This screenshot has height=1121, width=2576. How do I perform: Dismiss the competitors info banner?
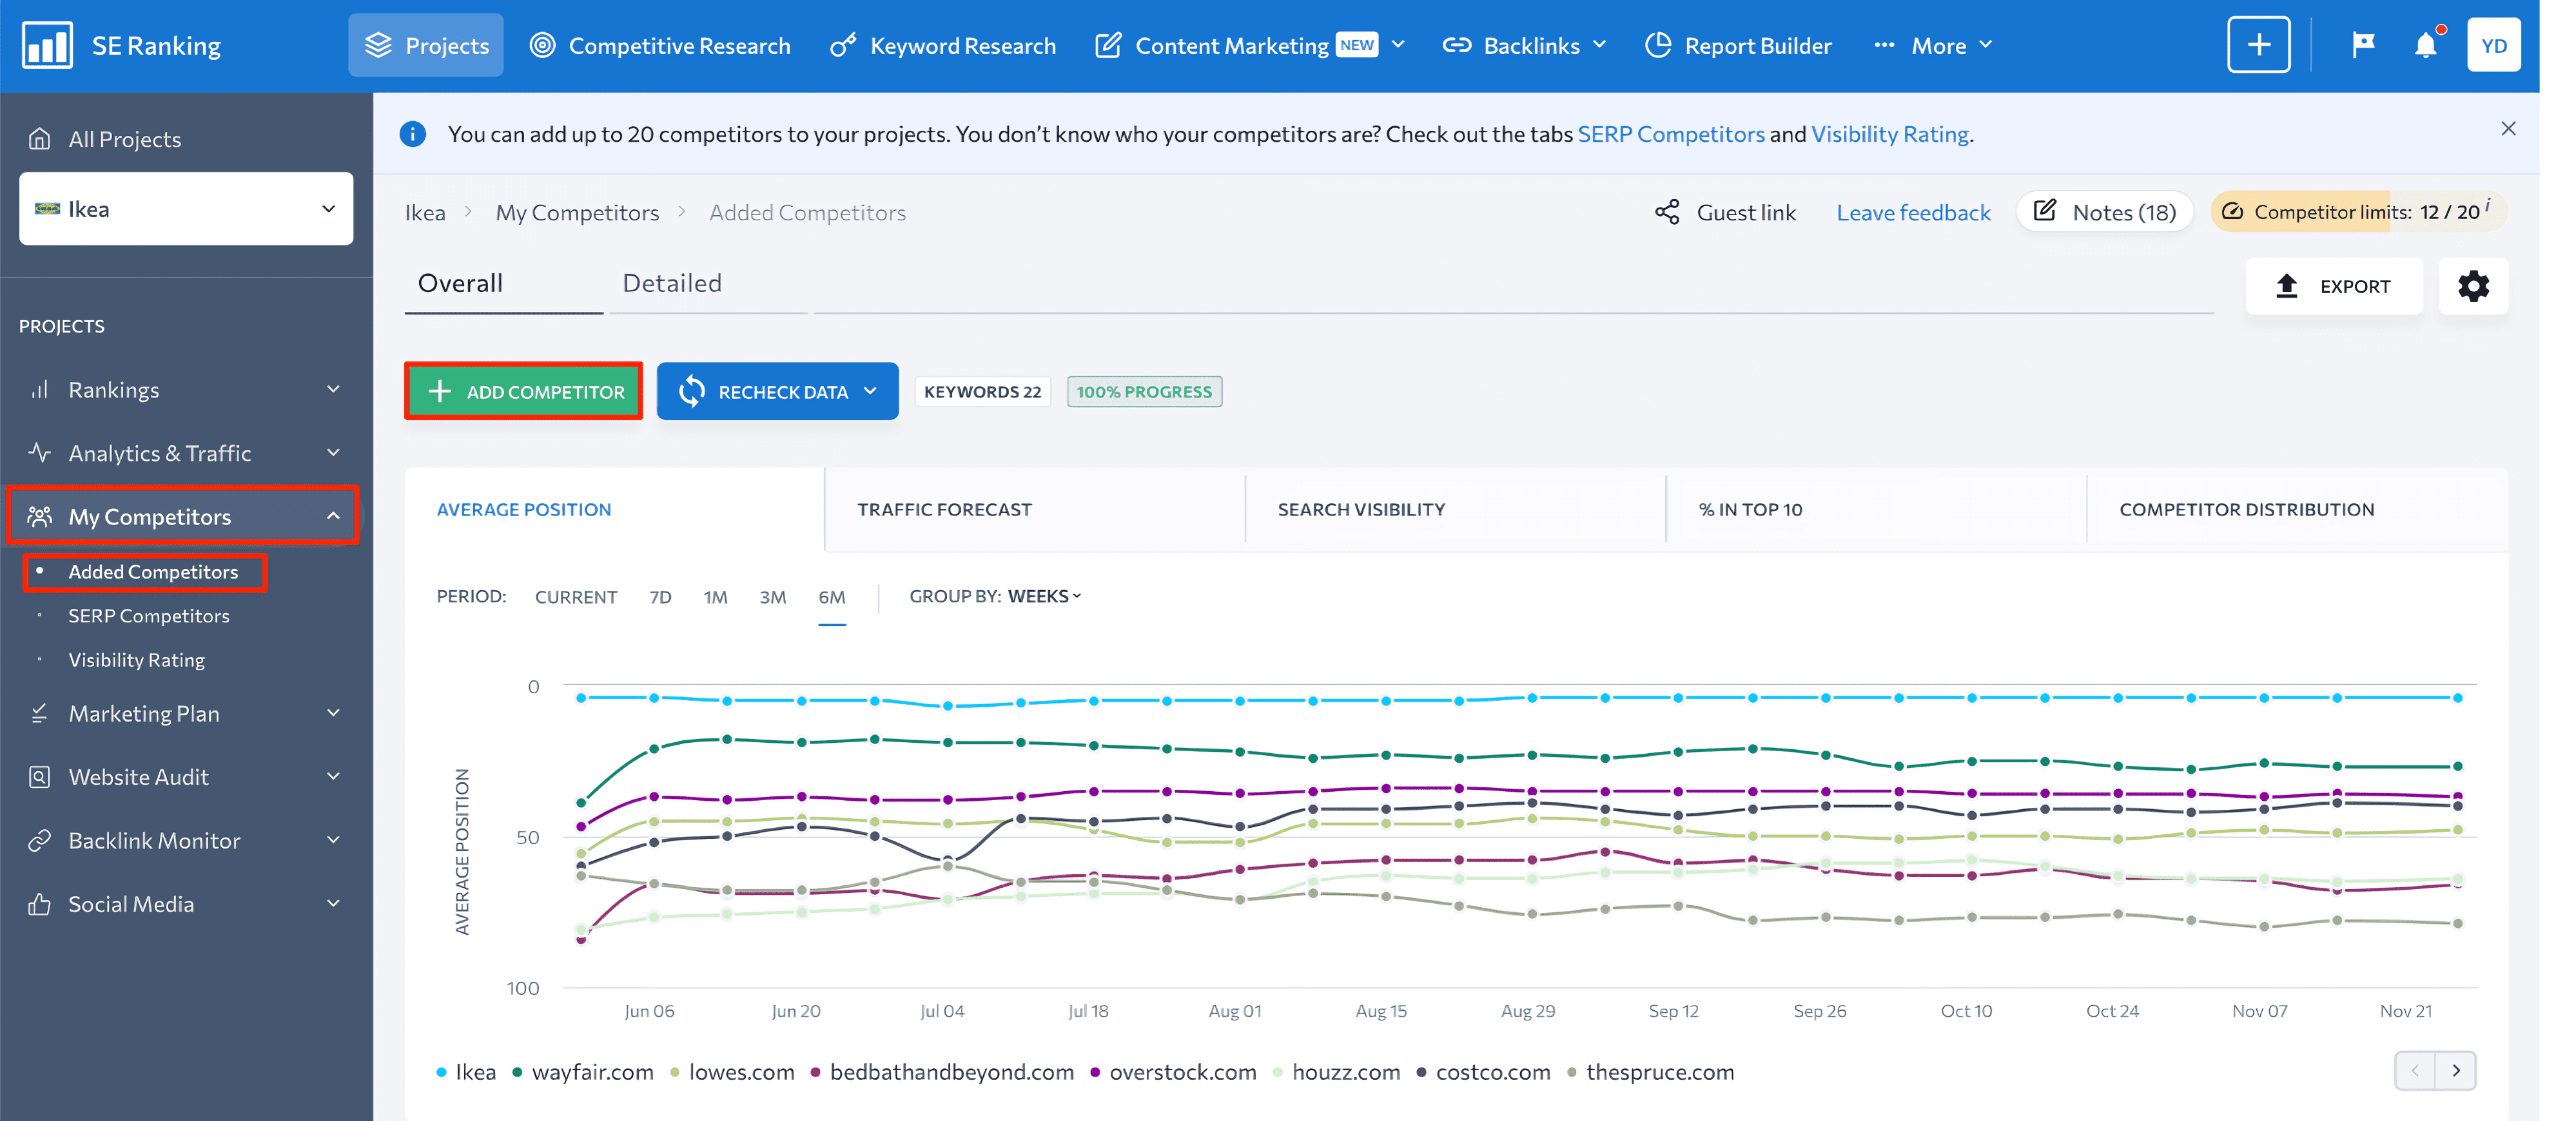coord(2507,129)
